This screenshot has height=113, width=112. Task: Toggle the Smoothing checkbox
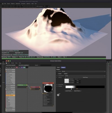(x=65, y=84)
